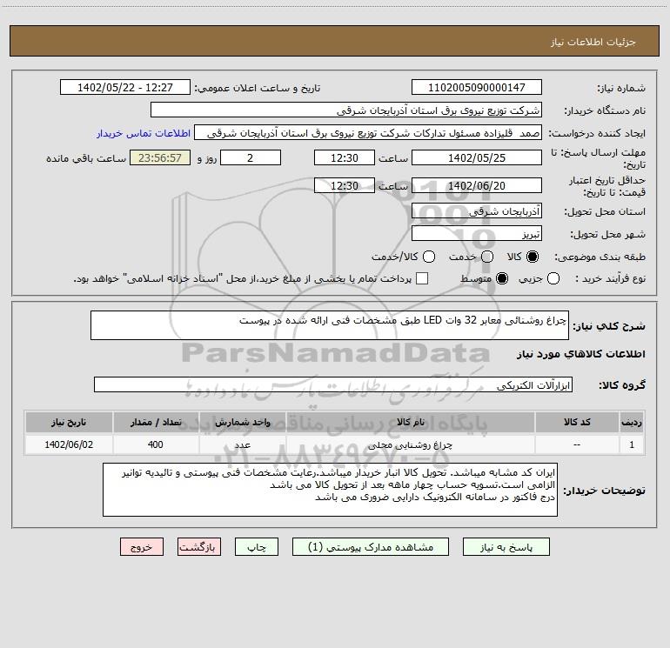
Task: Click the طبقه بندی موضوعی label
Action: [600, 257]
